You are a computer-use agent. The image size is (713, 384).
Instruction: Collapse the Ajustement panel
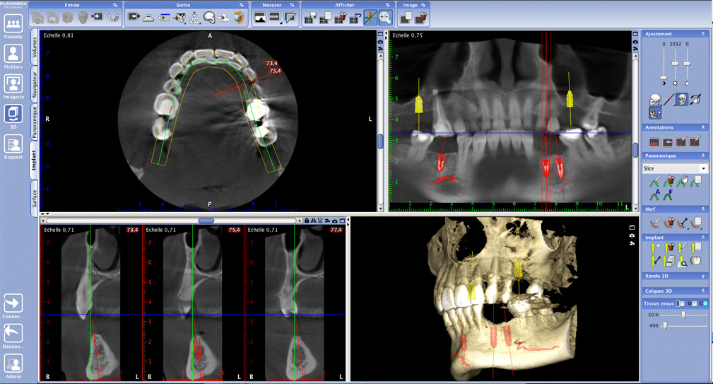click(703, 34)
